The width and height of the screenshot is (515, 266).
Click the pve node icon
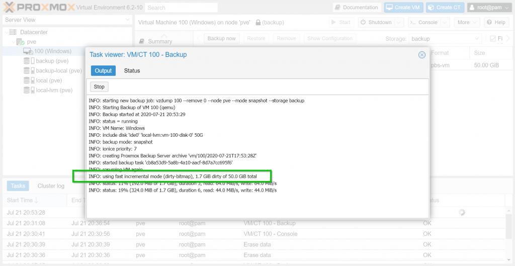coord(20,42)
